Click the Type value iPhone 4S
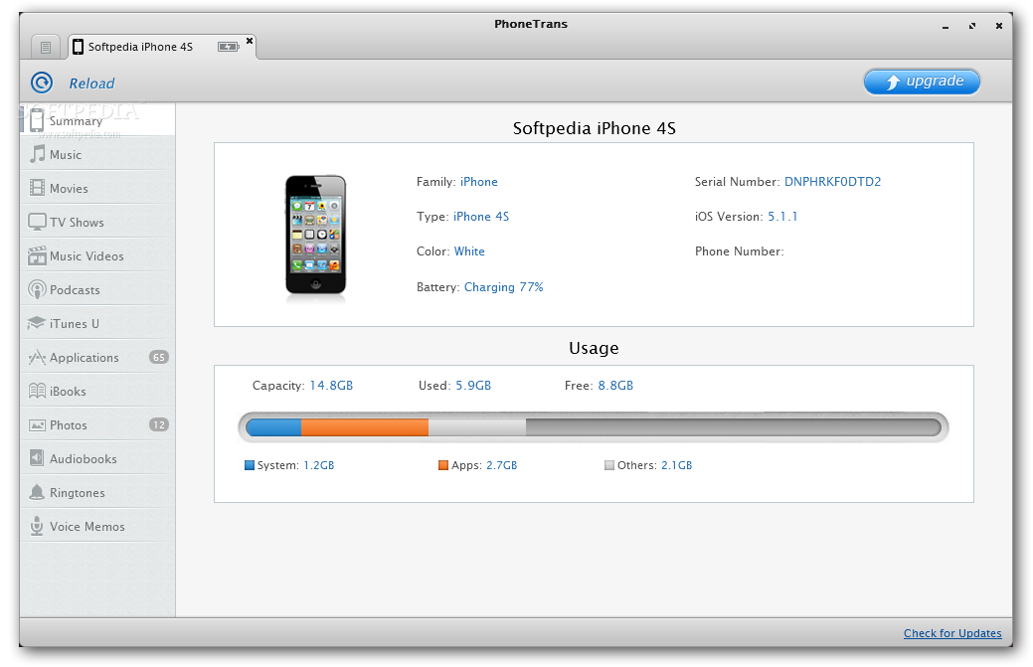The height and width of the screenshot is (667, 1033). coord(481,217)
